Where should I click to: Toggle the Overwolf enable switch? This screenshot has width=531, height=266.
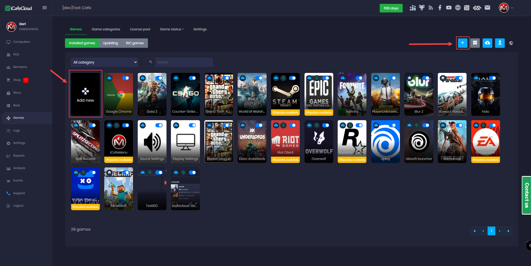326,125
